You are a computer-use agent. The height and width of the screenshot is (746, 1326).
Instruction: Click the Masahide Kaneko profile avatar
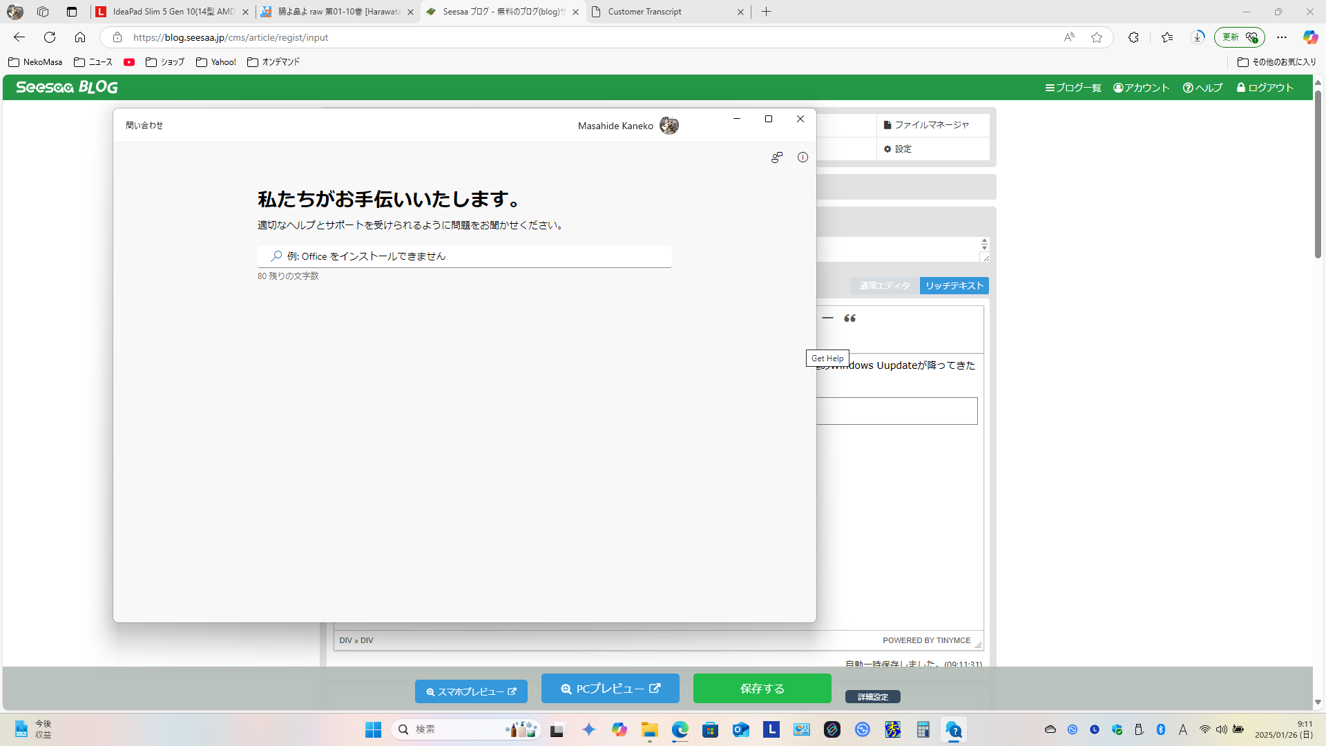pyautogui.click(x=669, y=126)
